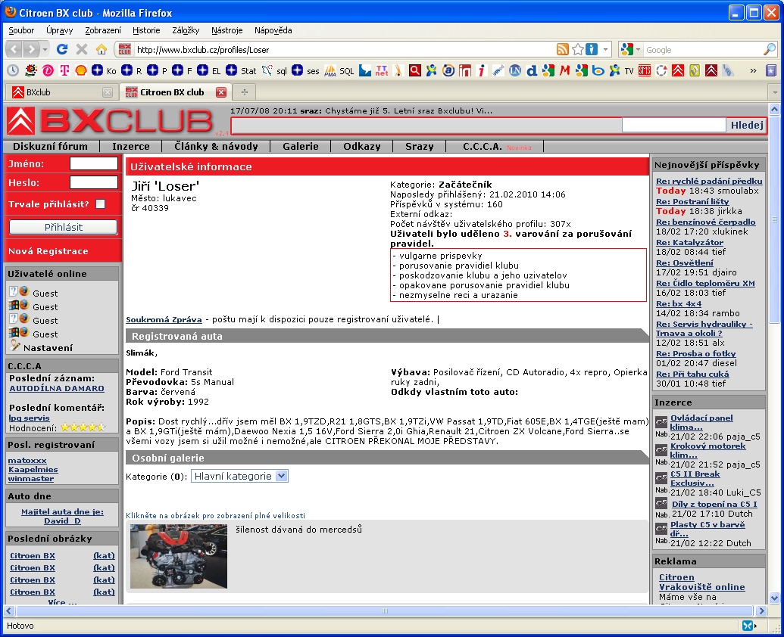
Task: Click the Jméno username input field
Action: 94,163
